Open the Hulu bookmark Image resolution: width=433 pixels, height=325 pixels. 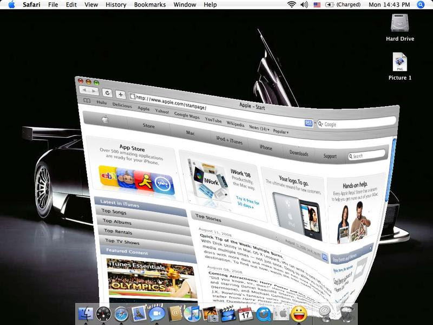tap(101, 102)
